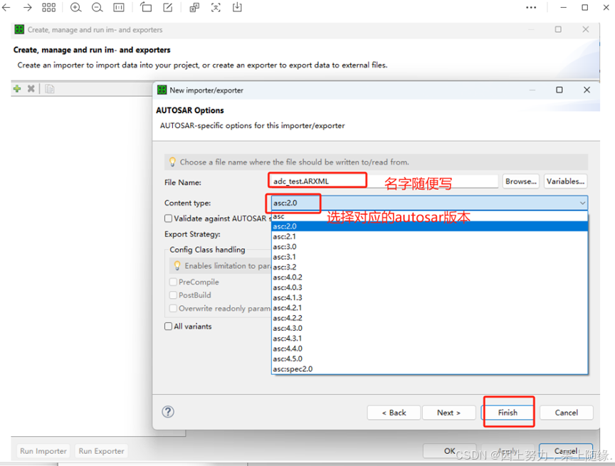Image resolution: width=615 pixels, height=466 pixels.
Task: Choose asc:4.3.0 version
Action: pyautogui.click(x=429, y=328)
